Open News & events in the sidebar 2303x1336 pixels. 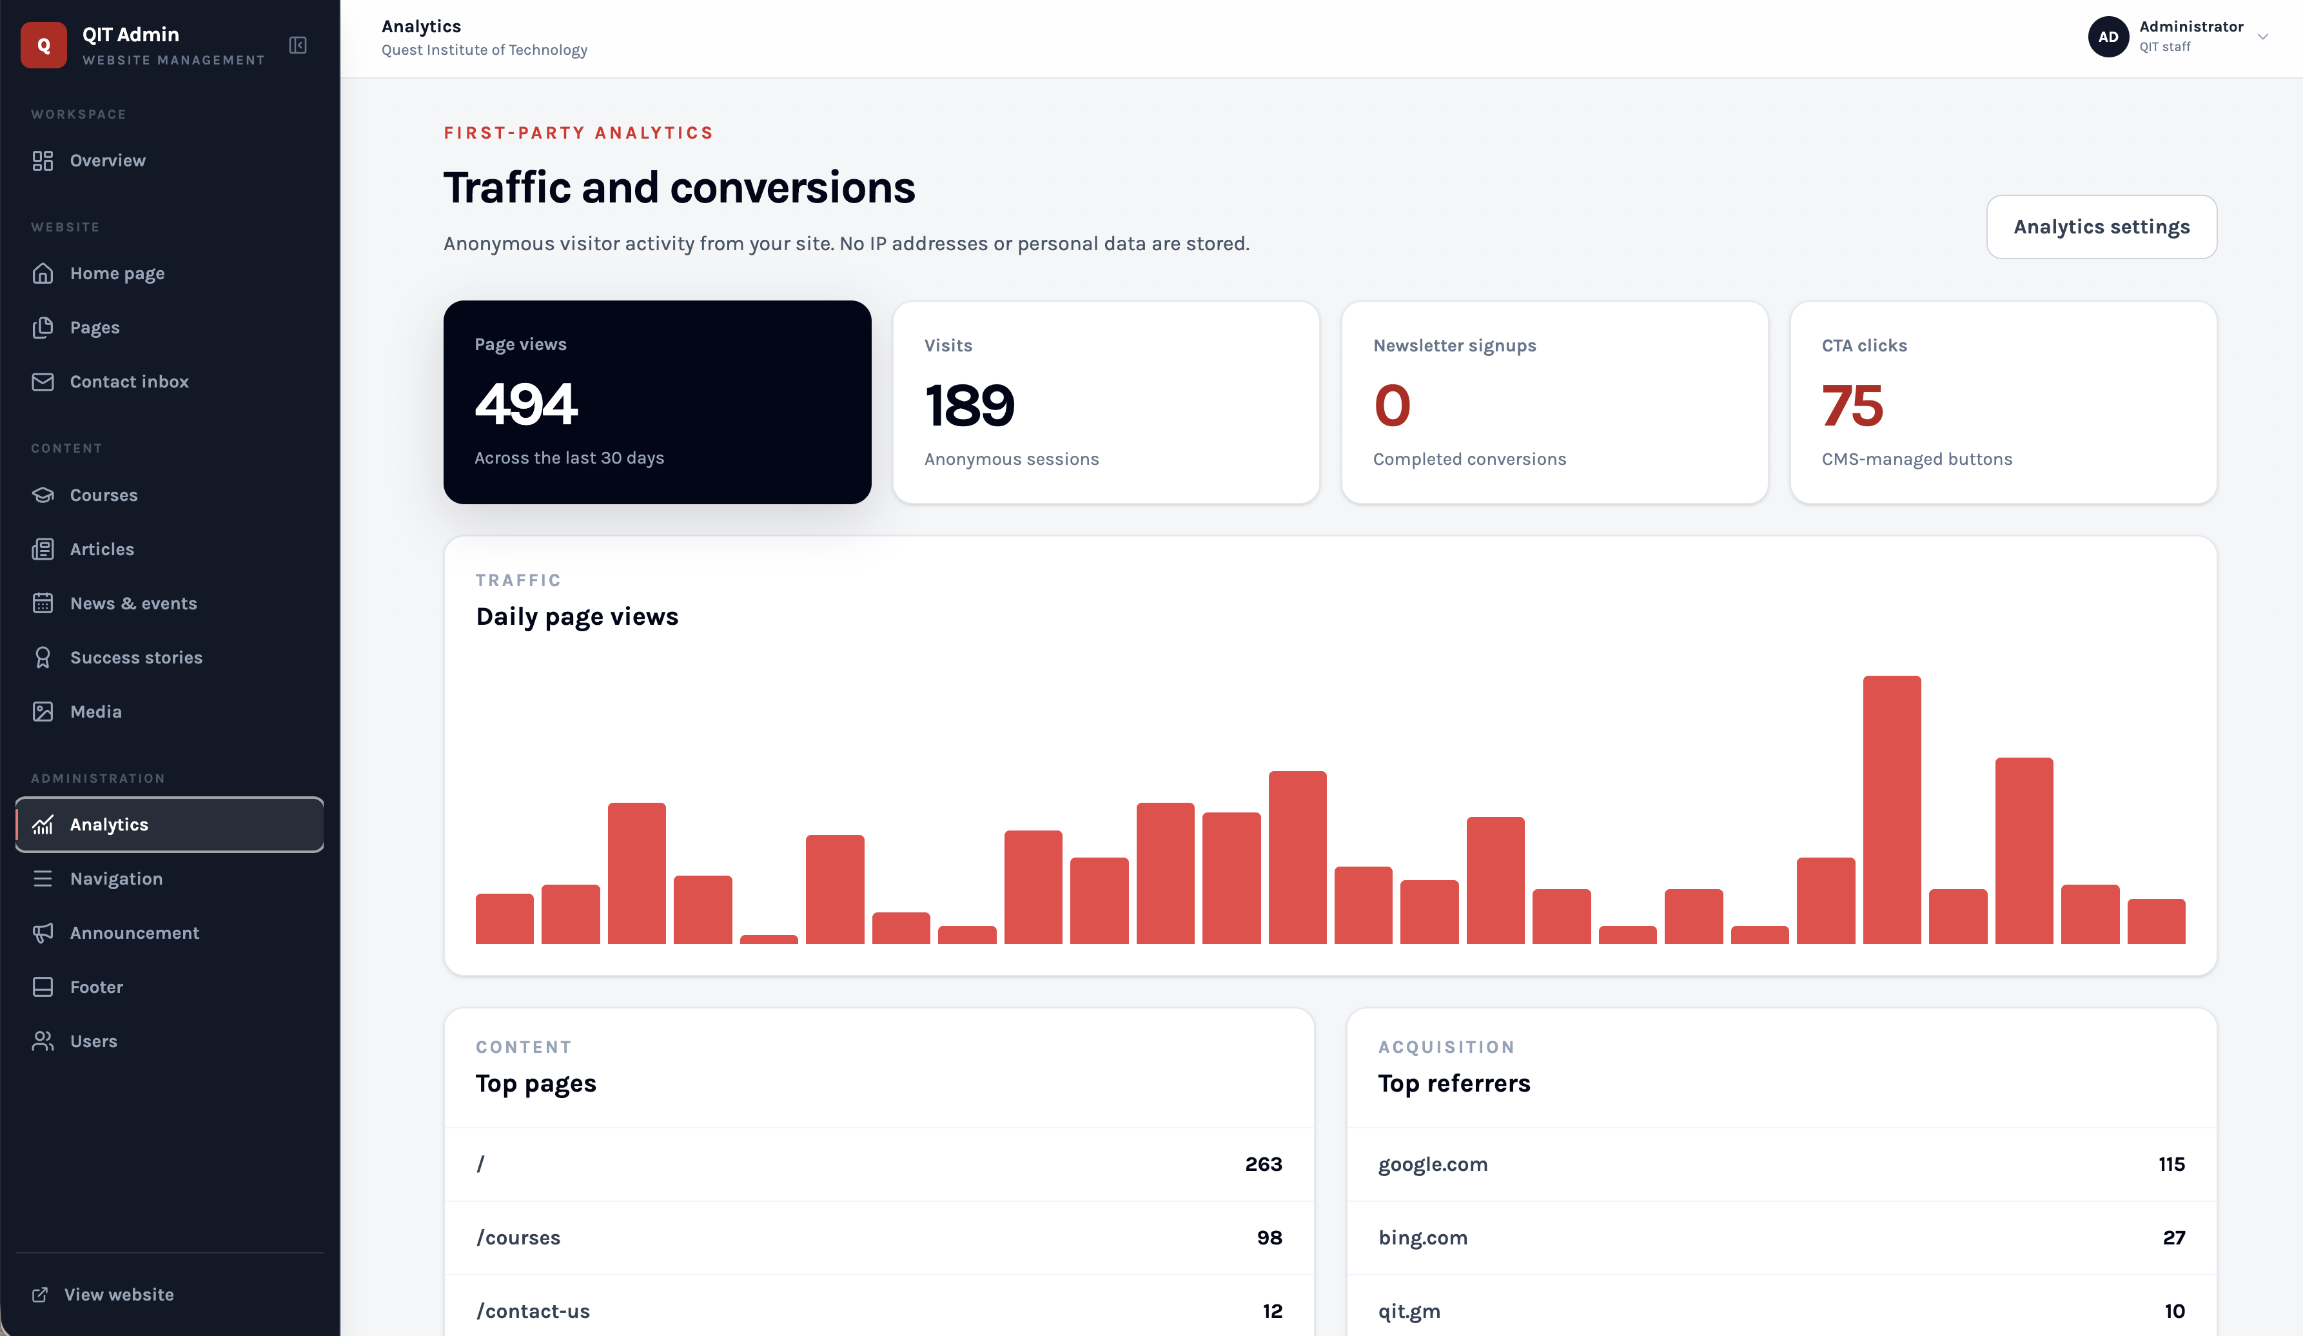click(x=170, y=603)
